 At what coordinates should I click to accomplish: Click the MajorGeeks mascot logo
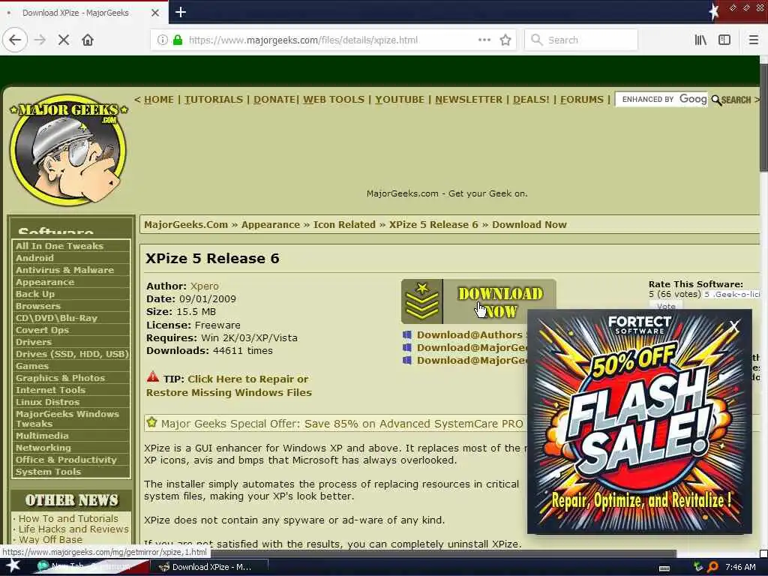click(x=68, y=149)
